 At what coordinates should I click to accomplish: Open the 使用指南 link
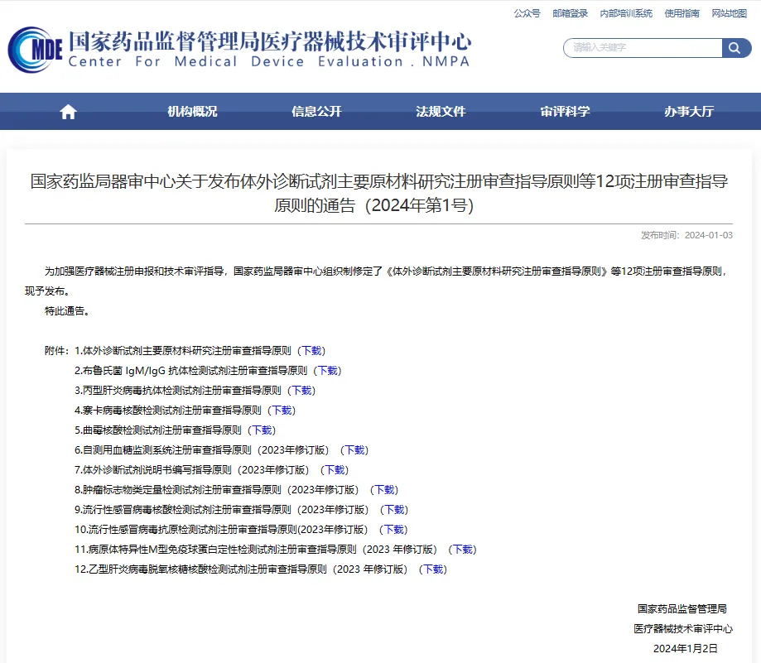(682, 13)
